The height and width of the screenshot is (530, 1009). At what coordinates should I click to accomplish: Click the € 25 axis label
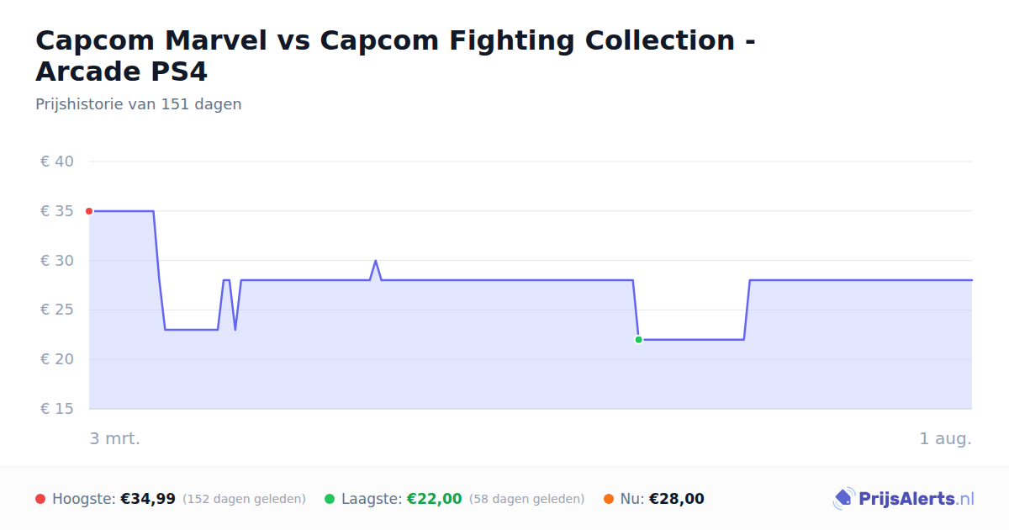pos(57,310)
